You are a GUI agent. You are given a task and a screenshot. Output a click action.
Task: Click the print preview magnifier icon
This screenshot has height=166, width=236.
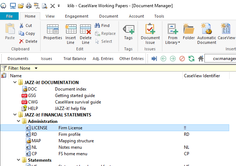(45, 6)
